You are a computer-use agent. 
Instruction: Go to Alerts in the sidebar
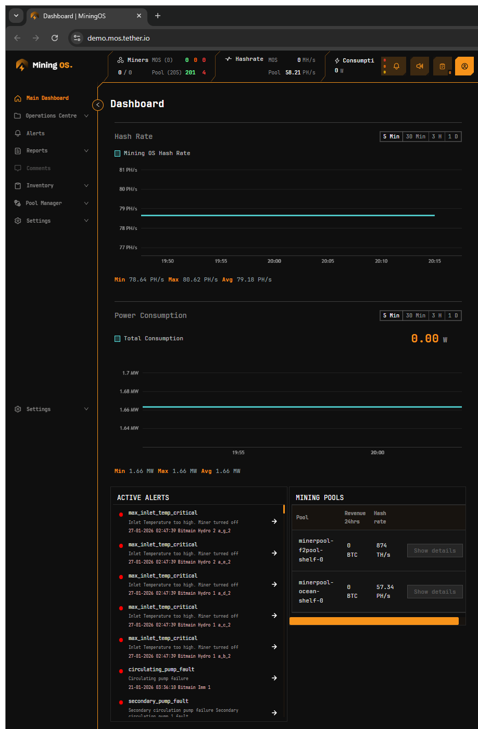click(x=35, y=133)
